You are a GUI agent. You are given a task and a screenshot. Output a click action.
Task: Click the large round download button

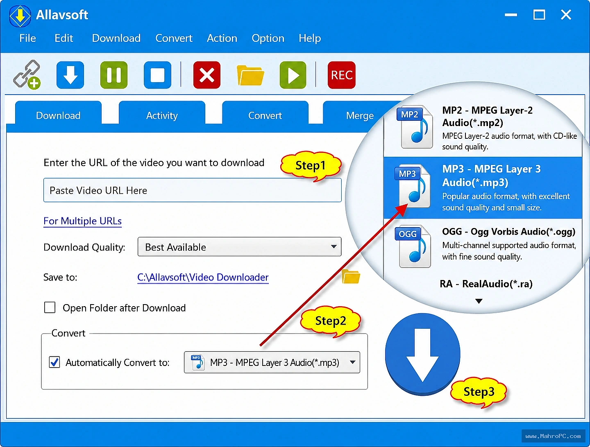click(422, 354)
